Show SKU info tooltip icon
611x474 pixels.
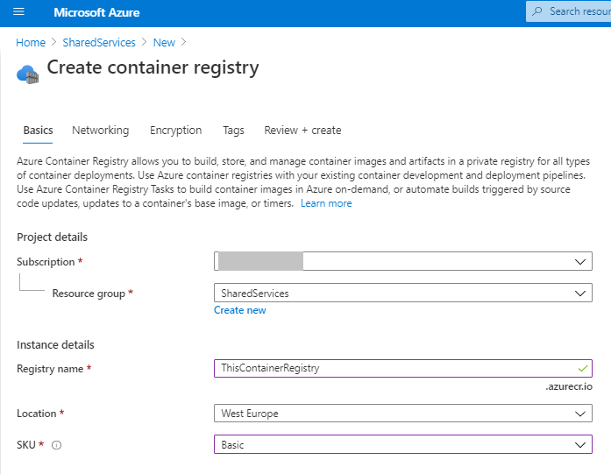[56, 445]
